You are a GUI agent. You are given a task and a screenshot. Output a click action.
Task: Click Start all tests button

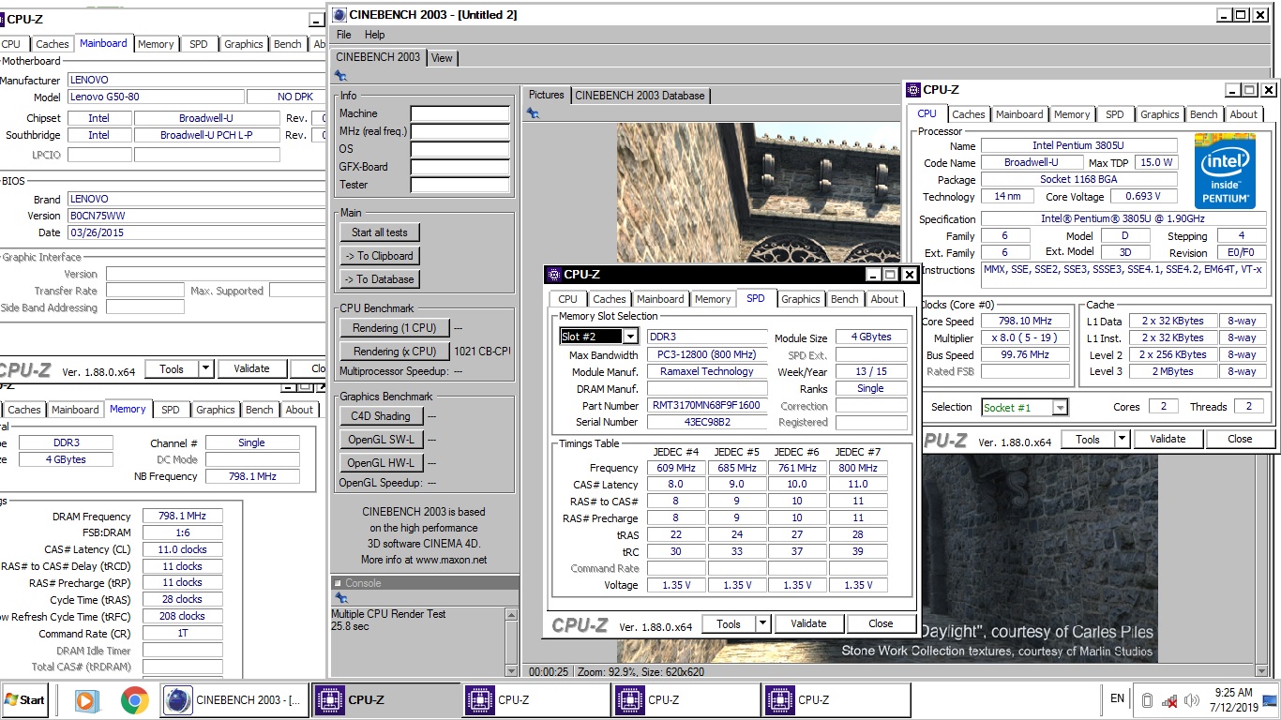[380, 232]
